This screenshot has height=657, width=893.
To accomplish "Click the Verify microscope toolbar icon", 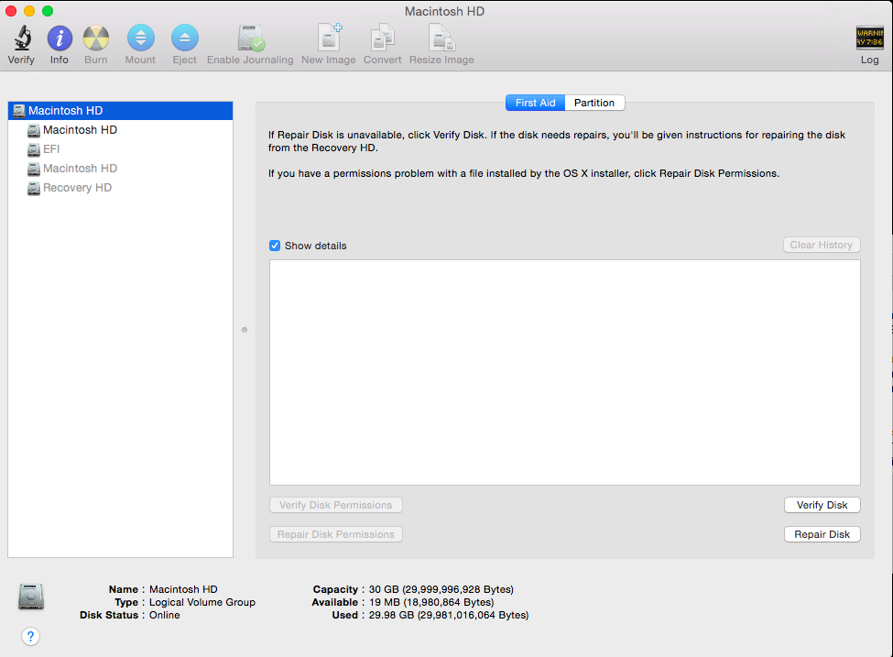I will pyautogui.click(x=21, y=38).
